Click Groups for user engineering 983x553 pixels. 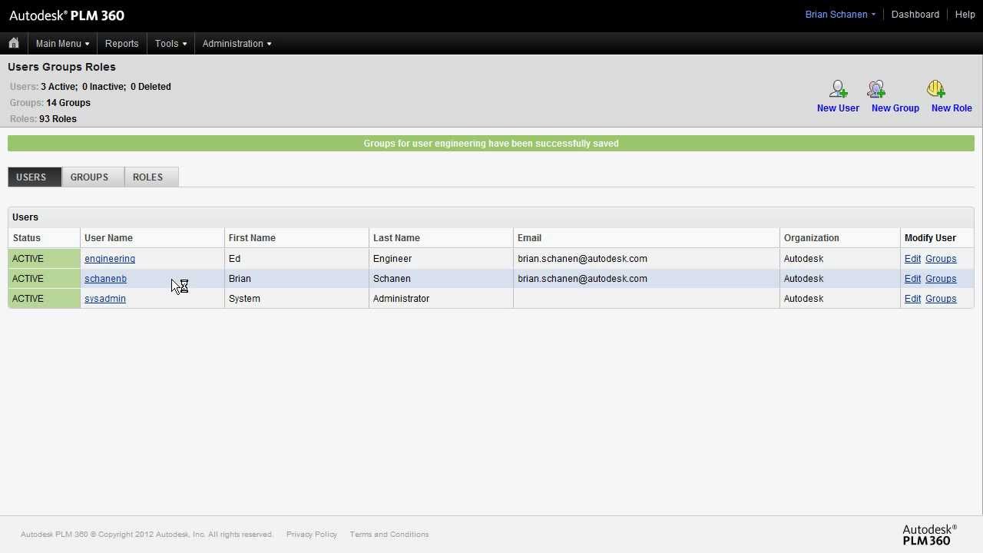[941, 259]
